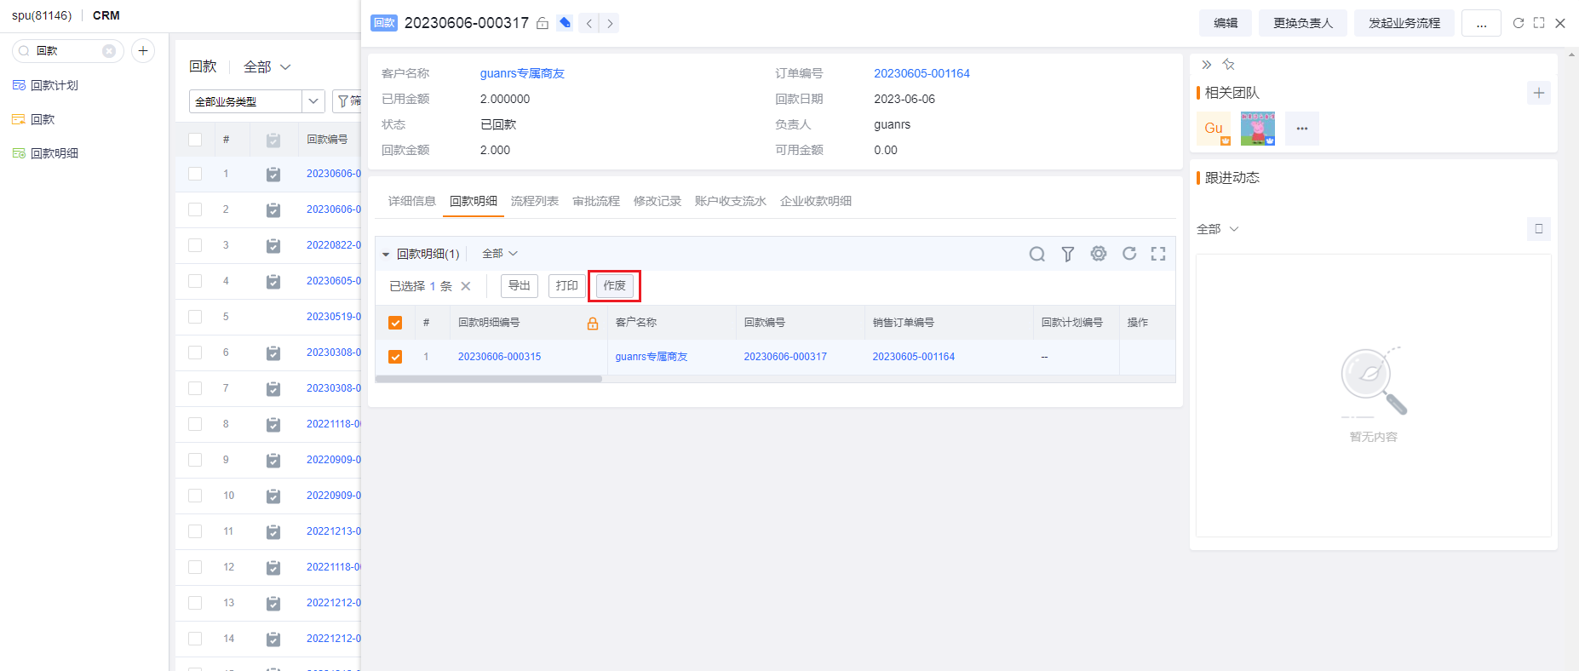Switch to 详细信息 tab

coord(412,201)
